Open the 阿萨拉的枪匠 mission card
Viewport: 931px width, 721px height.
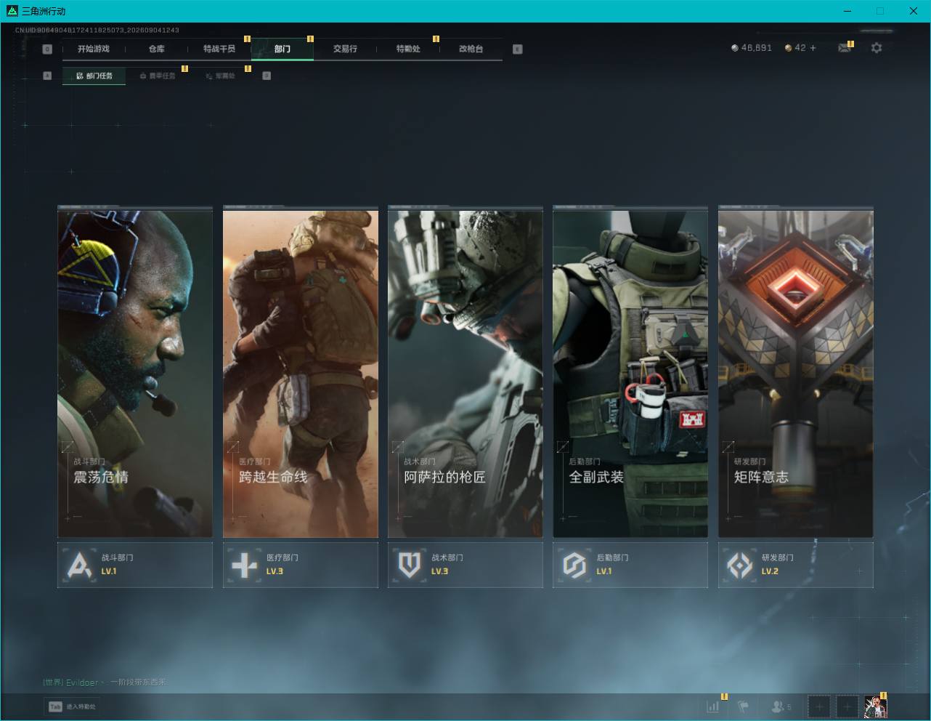pos(465,372)
